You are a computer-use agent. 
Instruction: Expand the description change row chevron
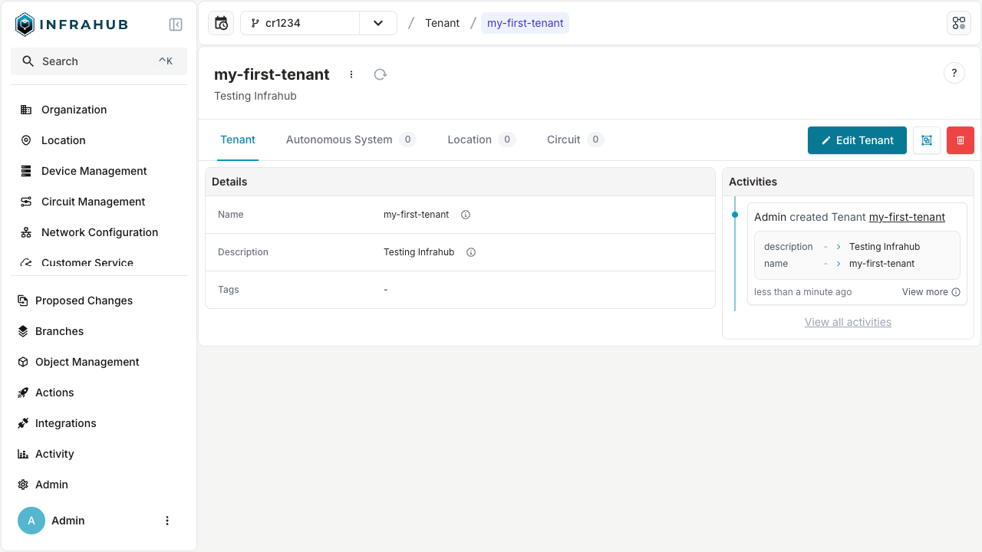coord(837,246)
